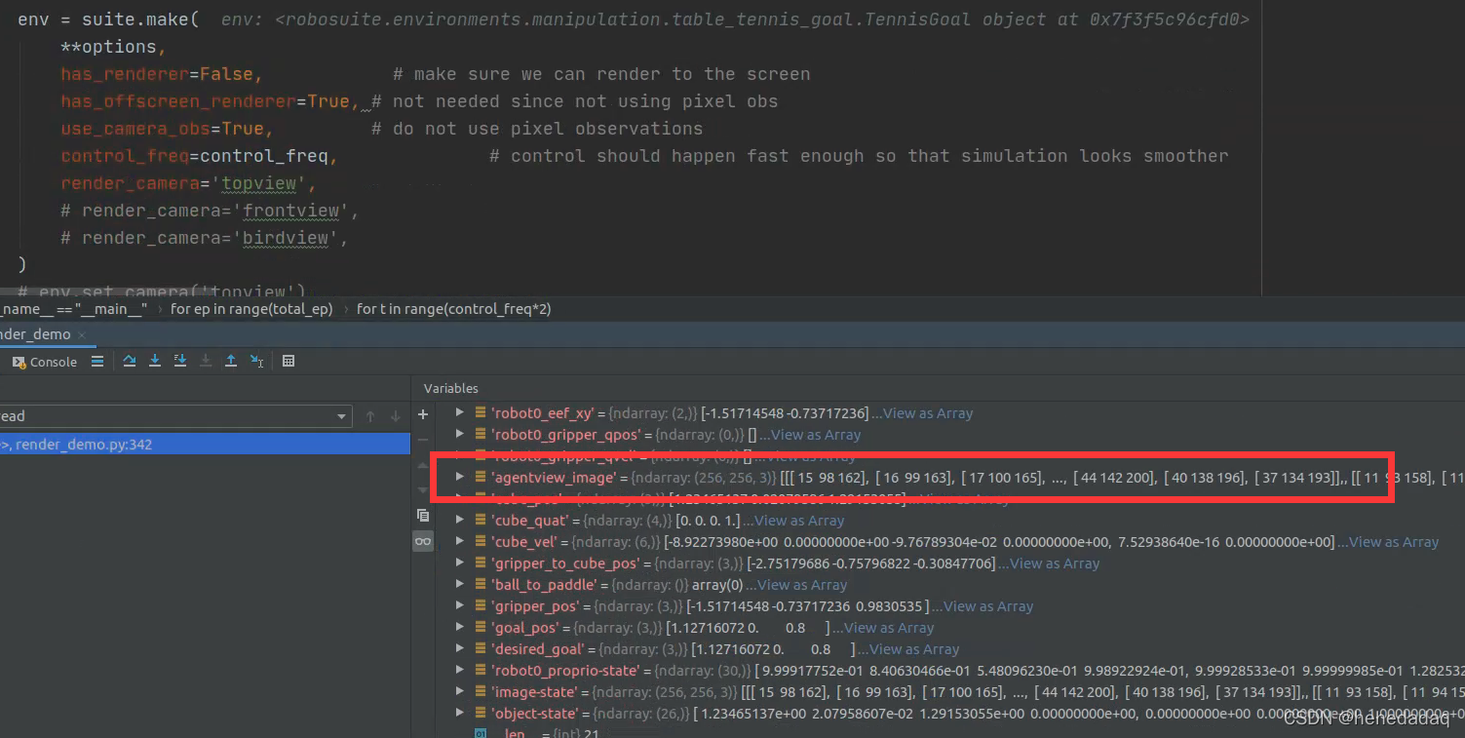
Task: Open the Evaluate Expression calculator icon
Action: [289, 361]
